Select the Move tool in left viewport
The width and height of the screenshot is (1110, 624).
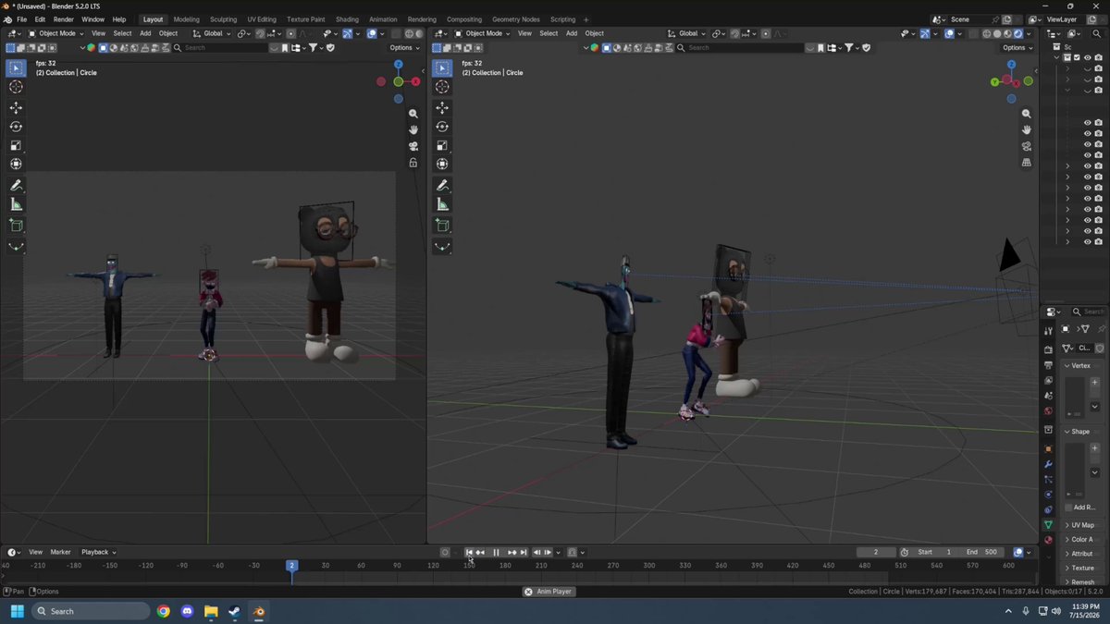click(16, 108)
